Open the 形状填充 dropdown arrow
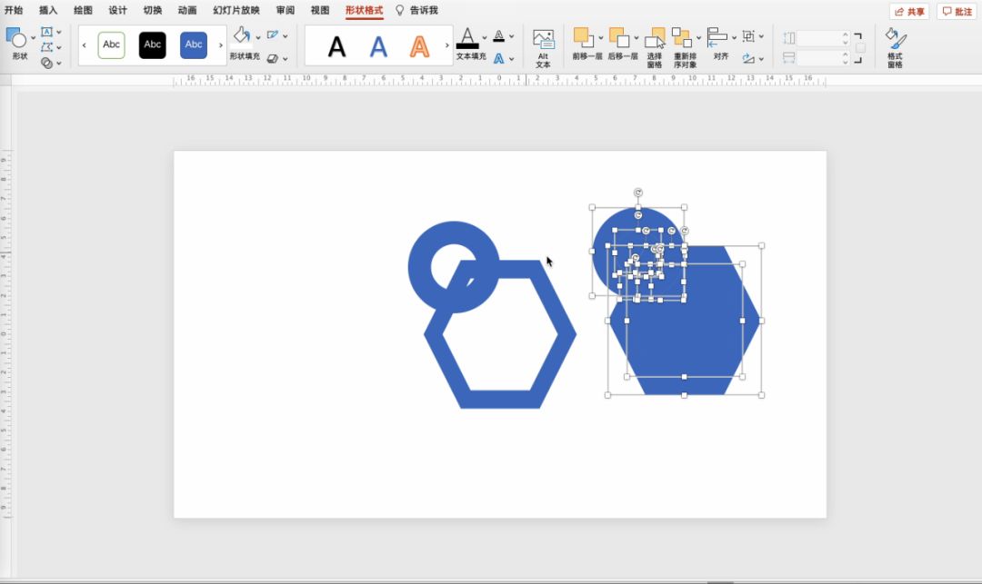The width and height of the screenshot is (982, 584). [258, 37]
